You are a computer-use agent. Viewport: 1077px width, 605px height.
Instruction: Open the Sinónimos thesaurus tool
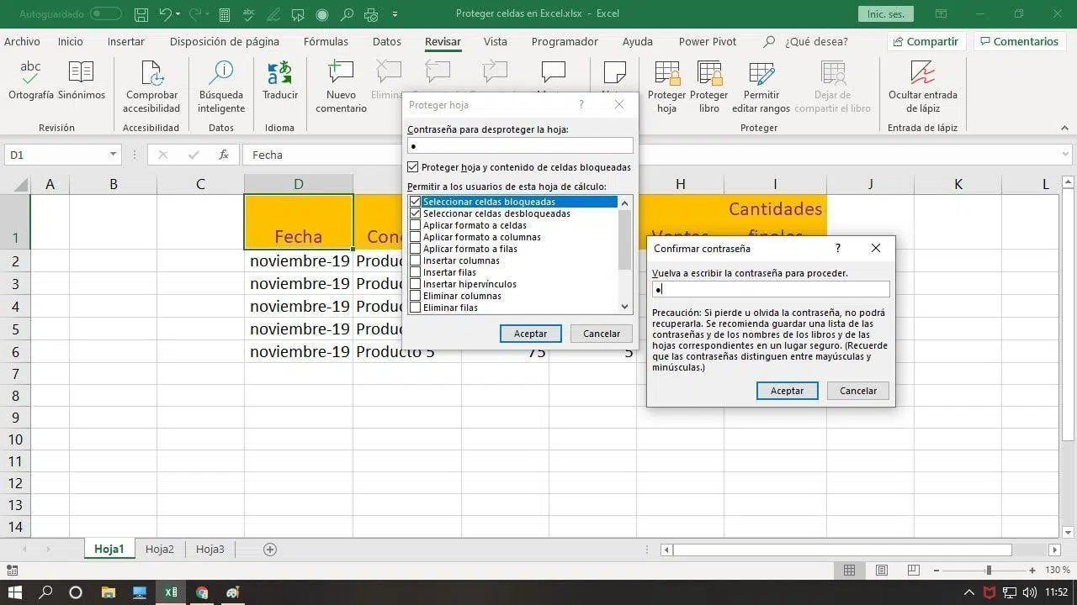coord(82,74)
